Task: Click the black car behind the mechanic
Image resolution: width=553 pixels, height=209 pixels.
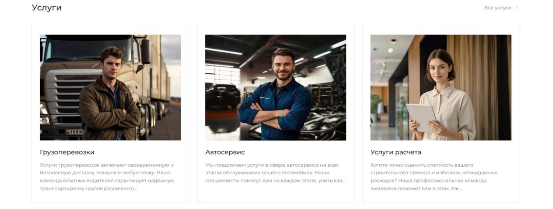Action: point(223,96)
